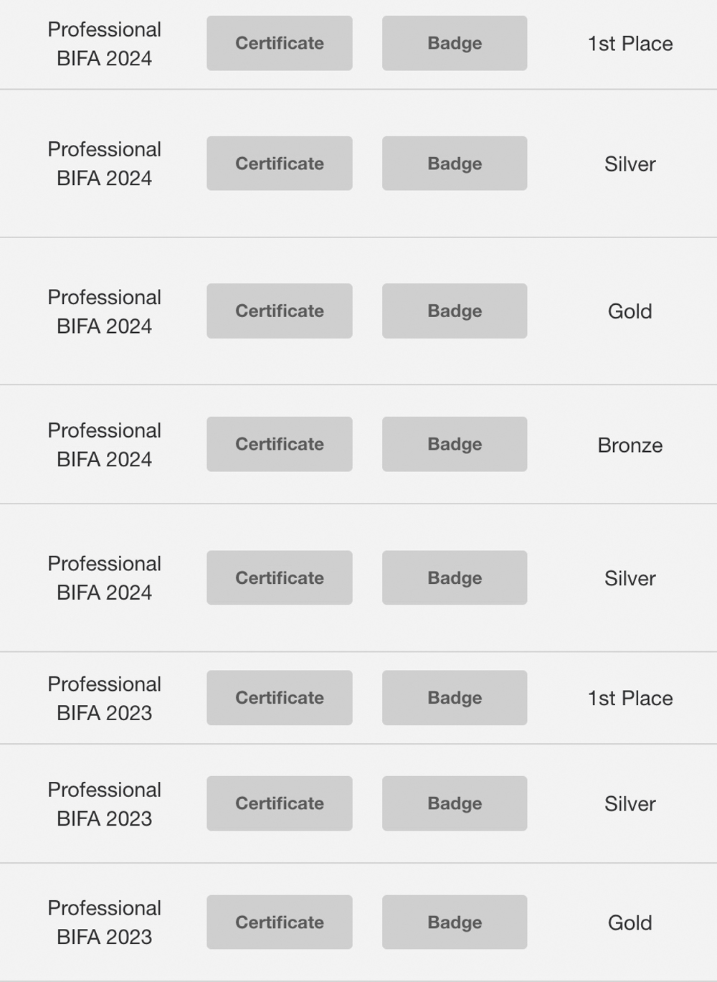This screenshot has height=982, width=717.
Task: Download Badge for the Bronze award
Action: point(454,444)
